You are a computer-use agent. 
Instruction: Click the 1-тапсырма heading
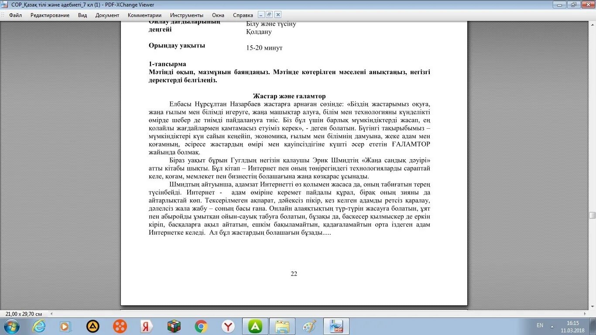point(168,64)
